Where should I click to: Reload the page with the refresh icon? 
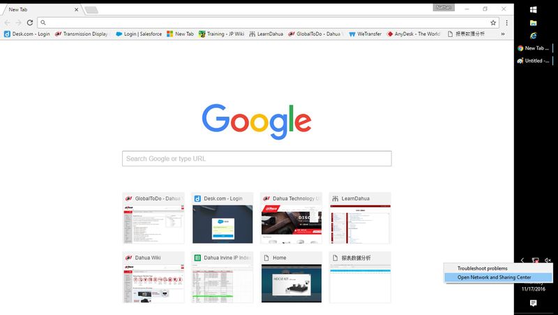[x=30, y=23]
